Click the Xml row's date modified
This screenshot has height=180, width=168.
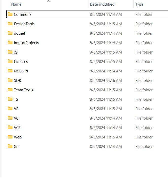106,147
